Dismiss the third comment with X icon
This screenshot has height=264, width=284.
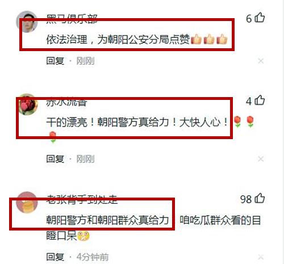click(261, 257)
